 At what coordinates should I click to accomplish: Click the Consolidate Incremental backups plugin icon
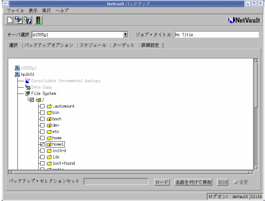[x=28, y=81]
